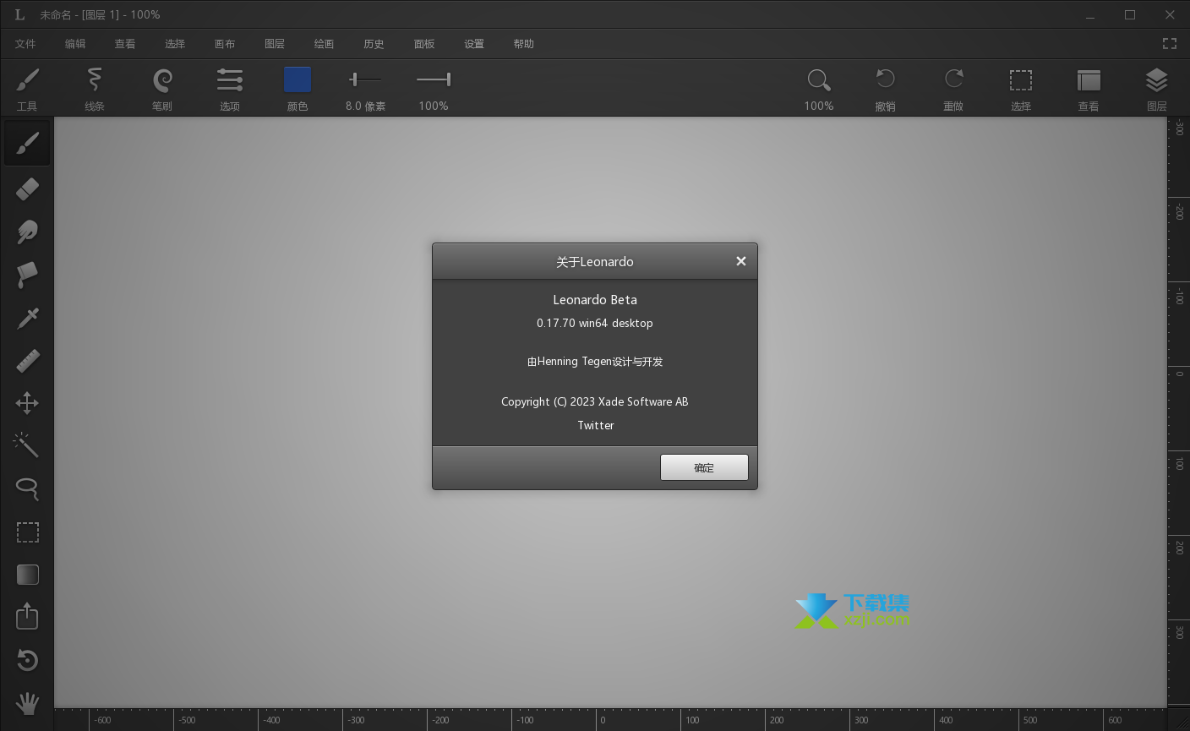
Task: Open the 图层 layers panel icon
Action: pos(1156,80)
